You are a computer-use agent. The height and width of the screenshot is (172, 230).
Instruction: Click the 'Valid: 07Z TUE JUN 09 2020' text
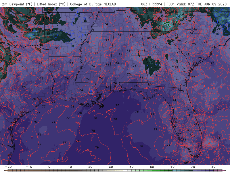click(202, 4)
